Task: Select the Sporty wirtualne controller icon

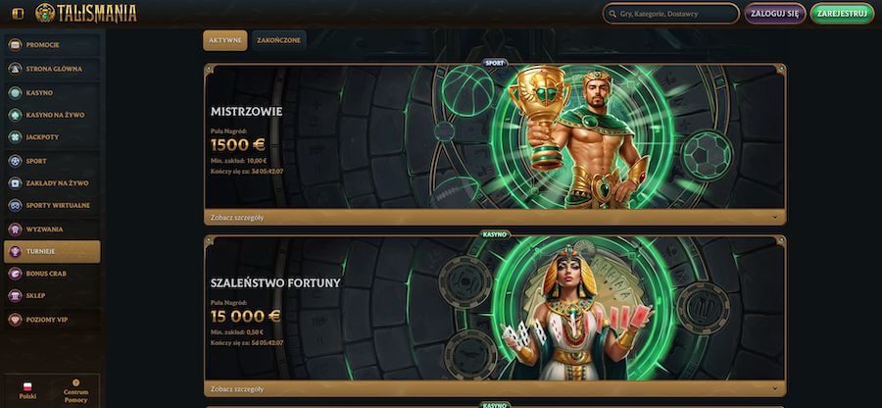Action: (15, 205)
